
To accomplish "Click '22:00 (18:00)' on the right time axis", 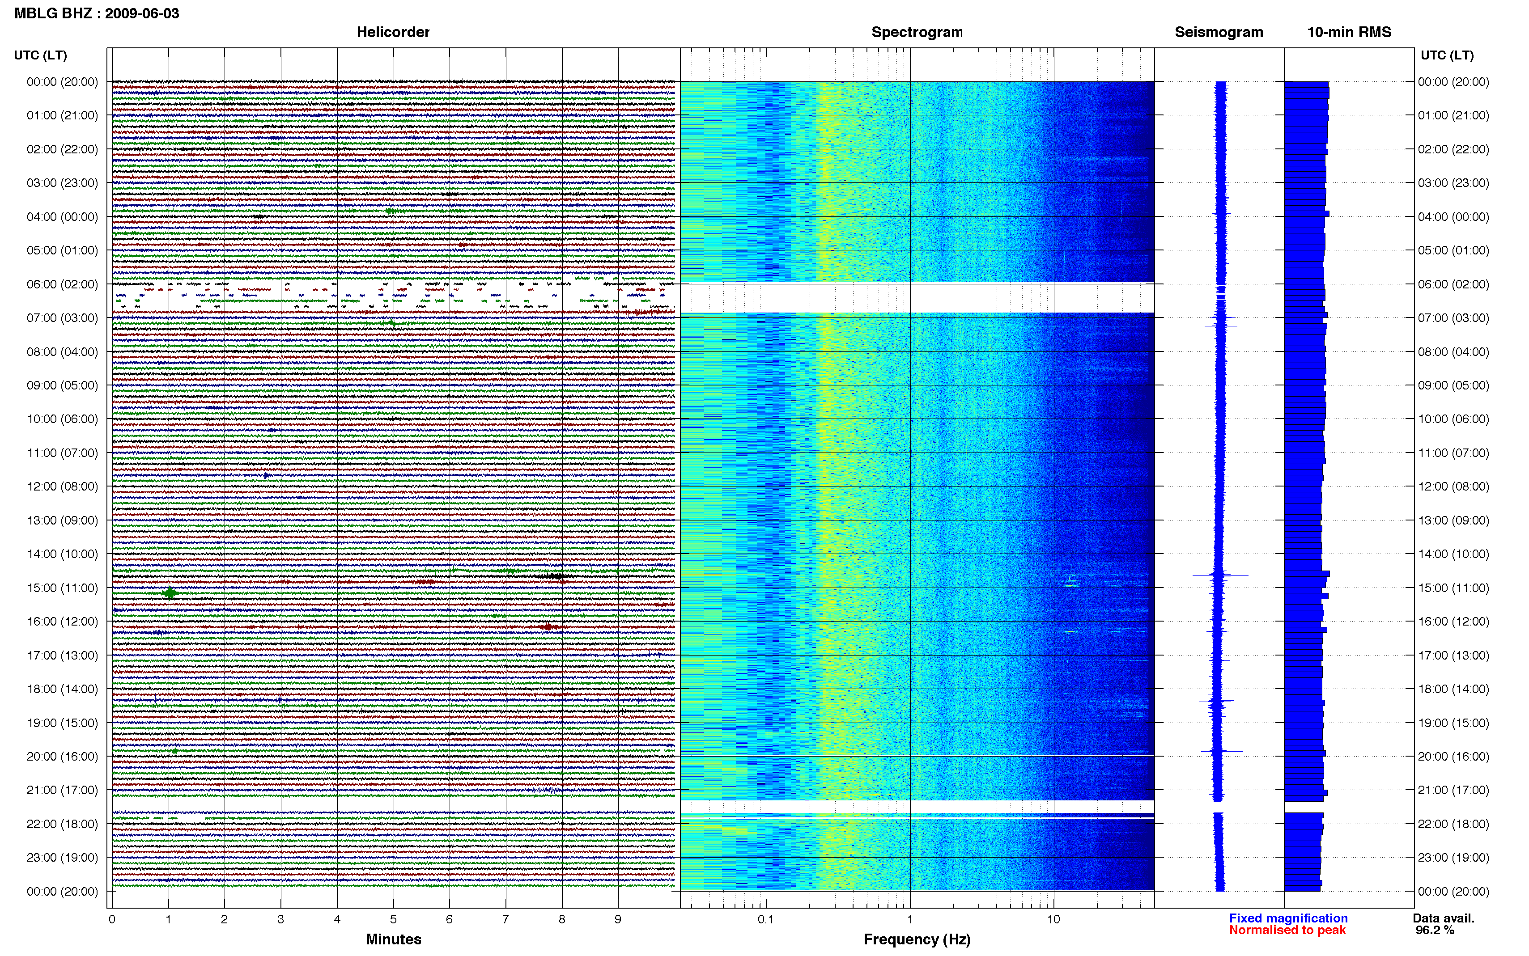I will [1453, 824].
